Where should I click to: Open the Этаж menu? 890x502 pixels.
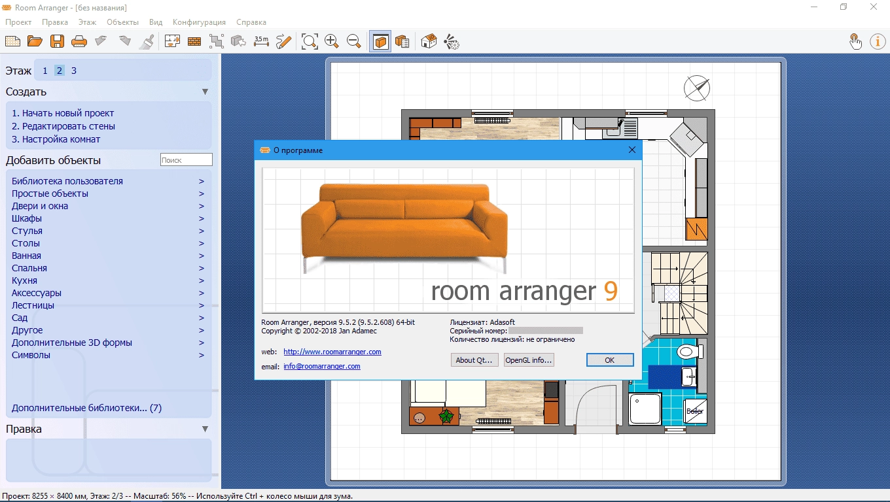pos(87,22)
